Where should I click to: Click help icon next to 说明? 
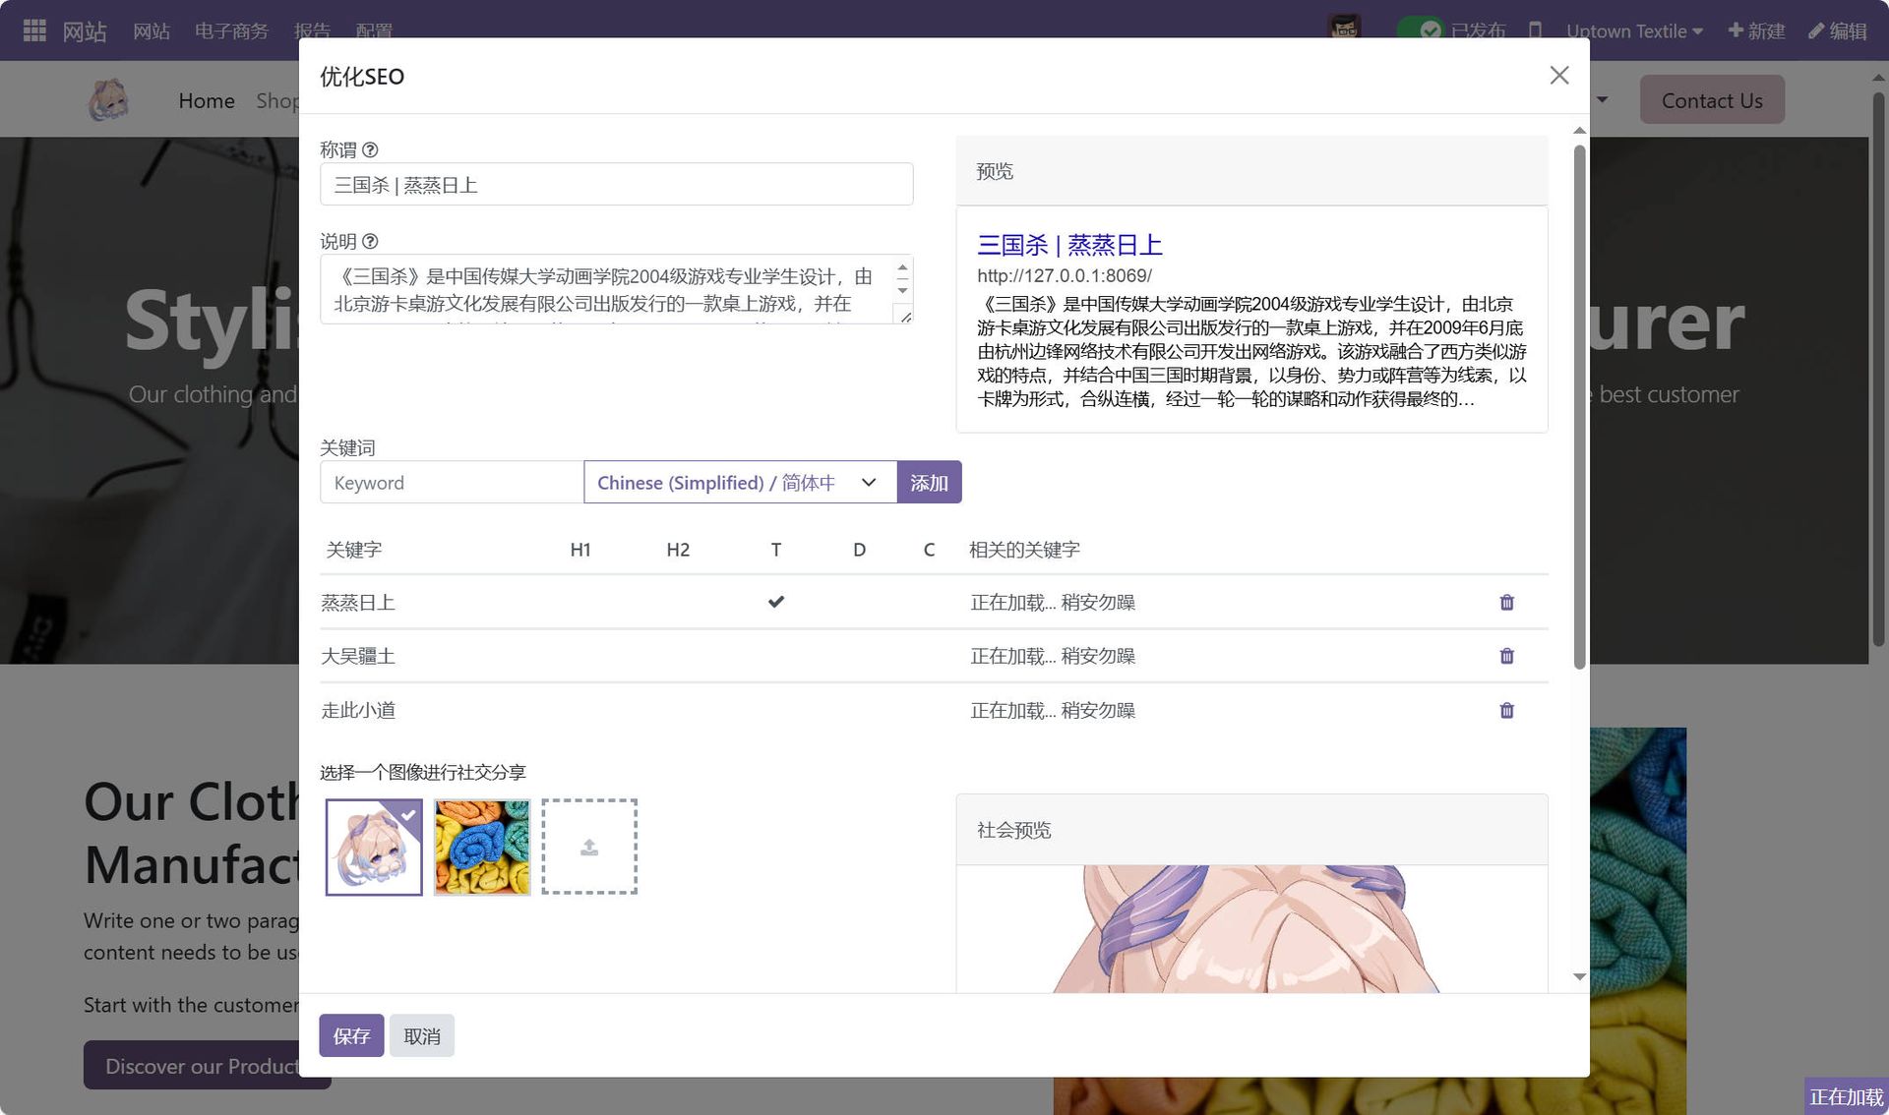(370, 241)
